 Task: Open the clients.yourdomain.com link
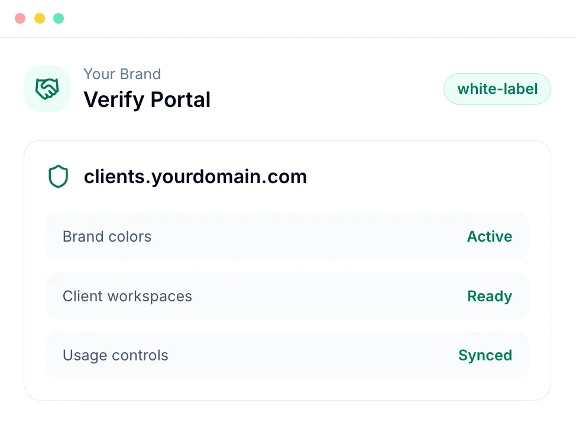(x=195, y=176)
